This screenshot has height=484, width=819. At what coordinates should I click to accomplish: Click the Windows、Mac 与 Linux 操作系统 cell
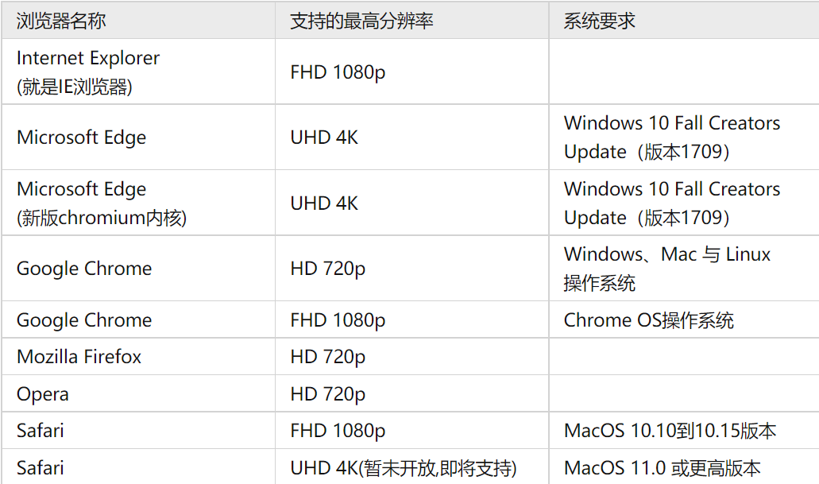[x=667, y=269]
